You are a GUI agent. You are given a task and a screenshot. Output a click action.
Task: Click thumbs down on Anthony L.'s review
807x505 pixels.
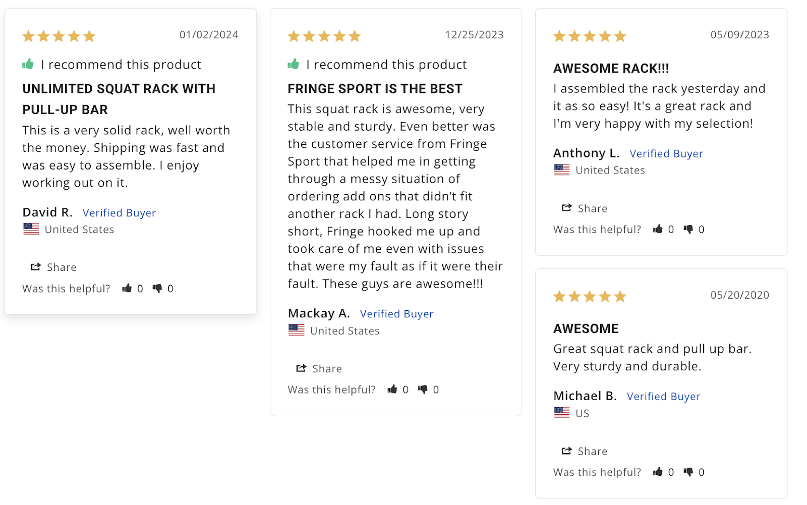[x=688, y=229]
